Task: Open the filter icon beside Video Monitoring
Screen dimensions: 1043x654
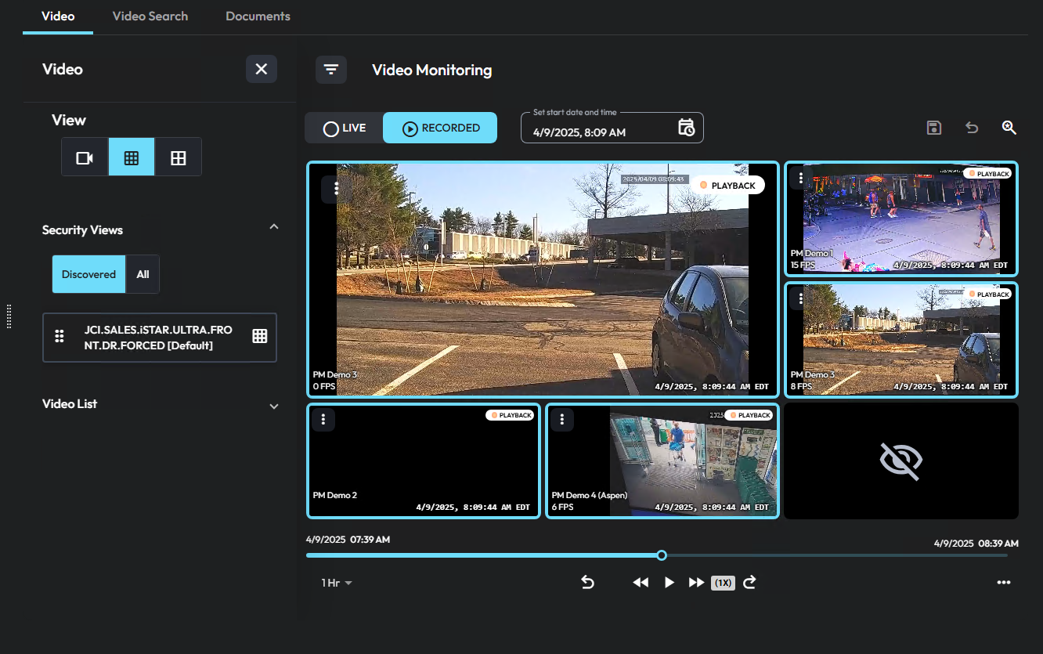Action: (x=330, y=69)
